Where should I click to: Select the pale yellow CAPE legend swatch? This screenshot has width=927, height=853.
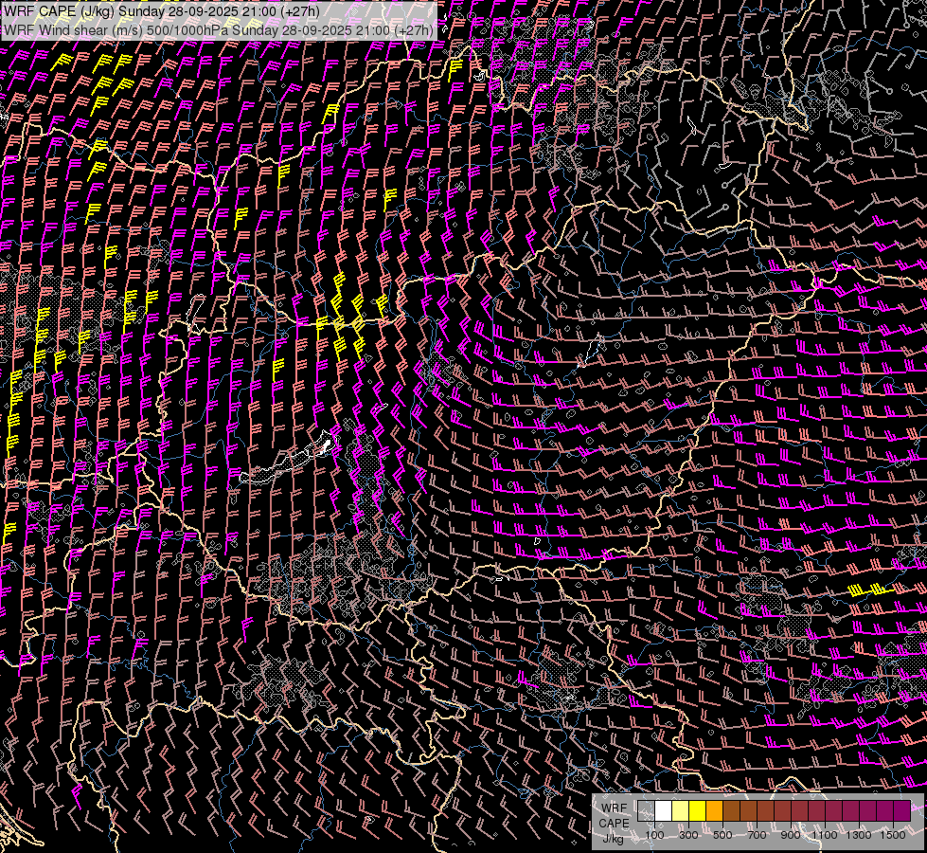[x=680, y=810]
